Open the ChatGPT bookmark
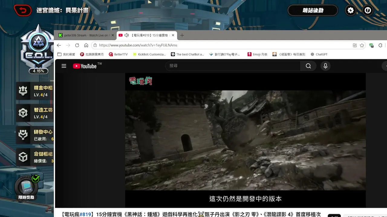Viewport: 387px width, 217px height. point(319,54)
